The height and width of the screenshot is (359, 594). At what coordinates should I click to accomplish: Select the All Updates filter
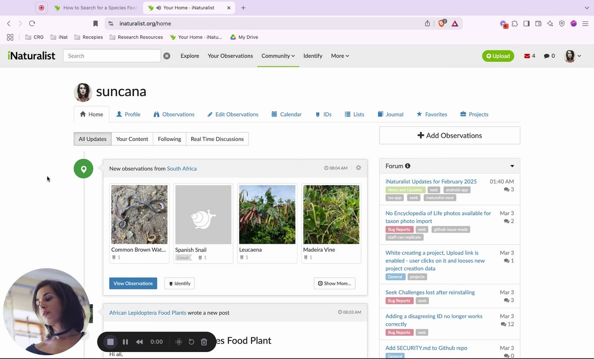(x=92, y=139)
